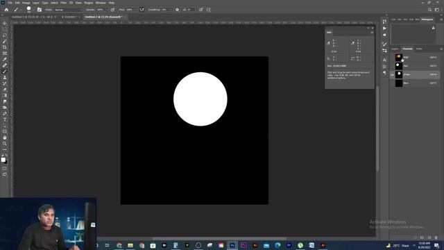Open the Info panel flyout menu

click(x=372, y=33)
